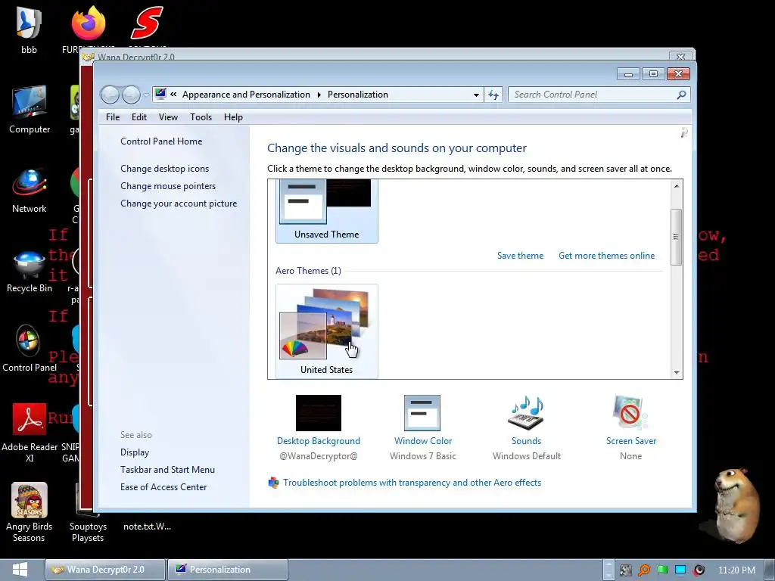
Task: Click Appearance and Personalization breadcrumb
Action: 246,95
